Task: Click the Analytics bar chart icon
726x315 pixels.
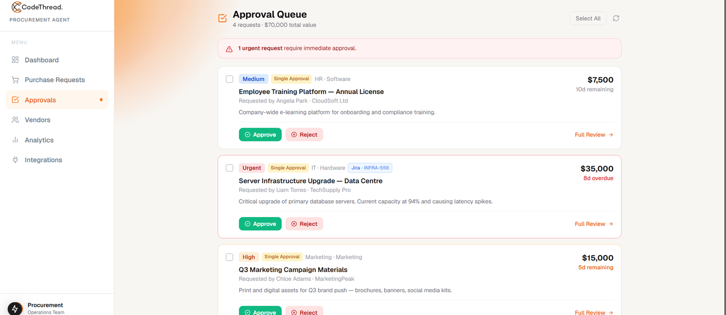Action: click(x=15, y=140)
